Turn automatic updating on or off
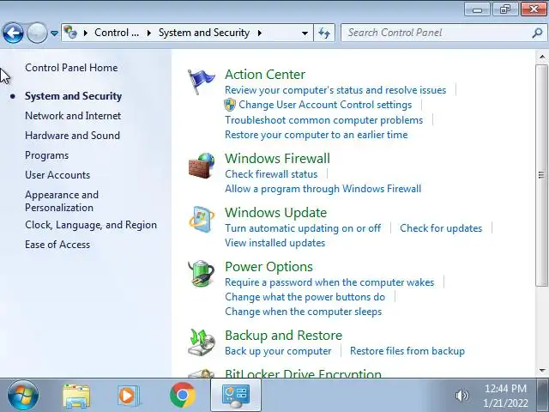Viewport: 549px width, 412px height. [x=303, y=228]
